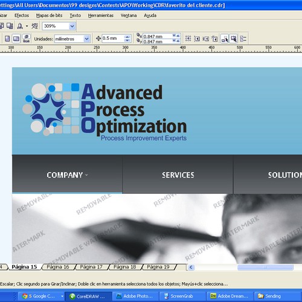The image size is (302, 302).
Task: Click the import/export icon left of the bell
Action: [10, 26]
